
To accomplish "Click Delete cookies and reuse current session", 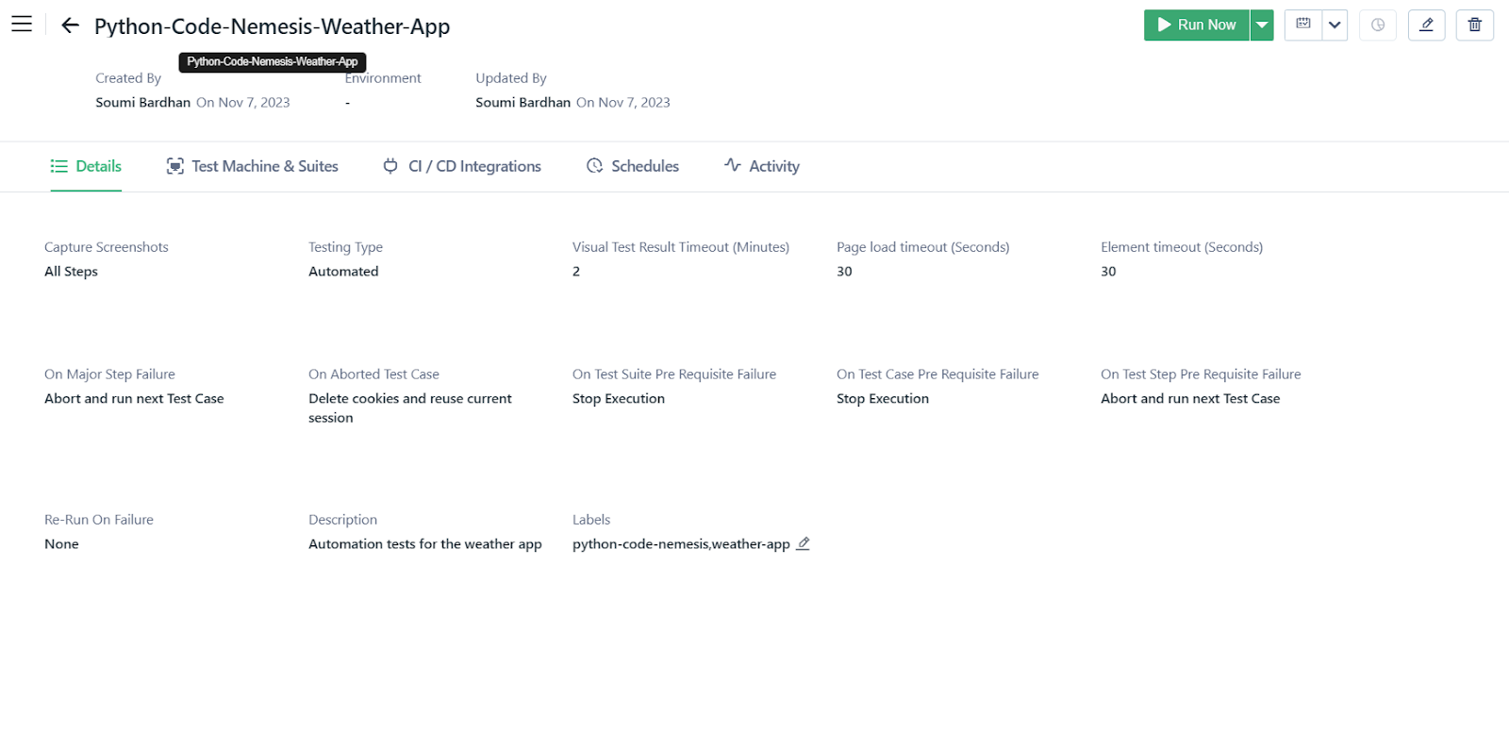I will (410, 408).
